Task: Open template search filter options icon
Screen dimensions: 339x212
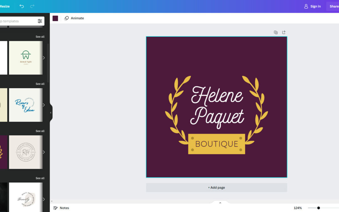Action: (x=40, y=21)
